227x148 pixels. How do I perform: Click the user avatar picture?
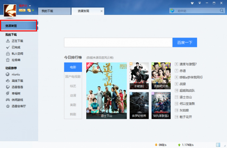click(x=10, y=11)
